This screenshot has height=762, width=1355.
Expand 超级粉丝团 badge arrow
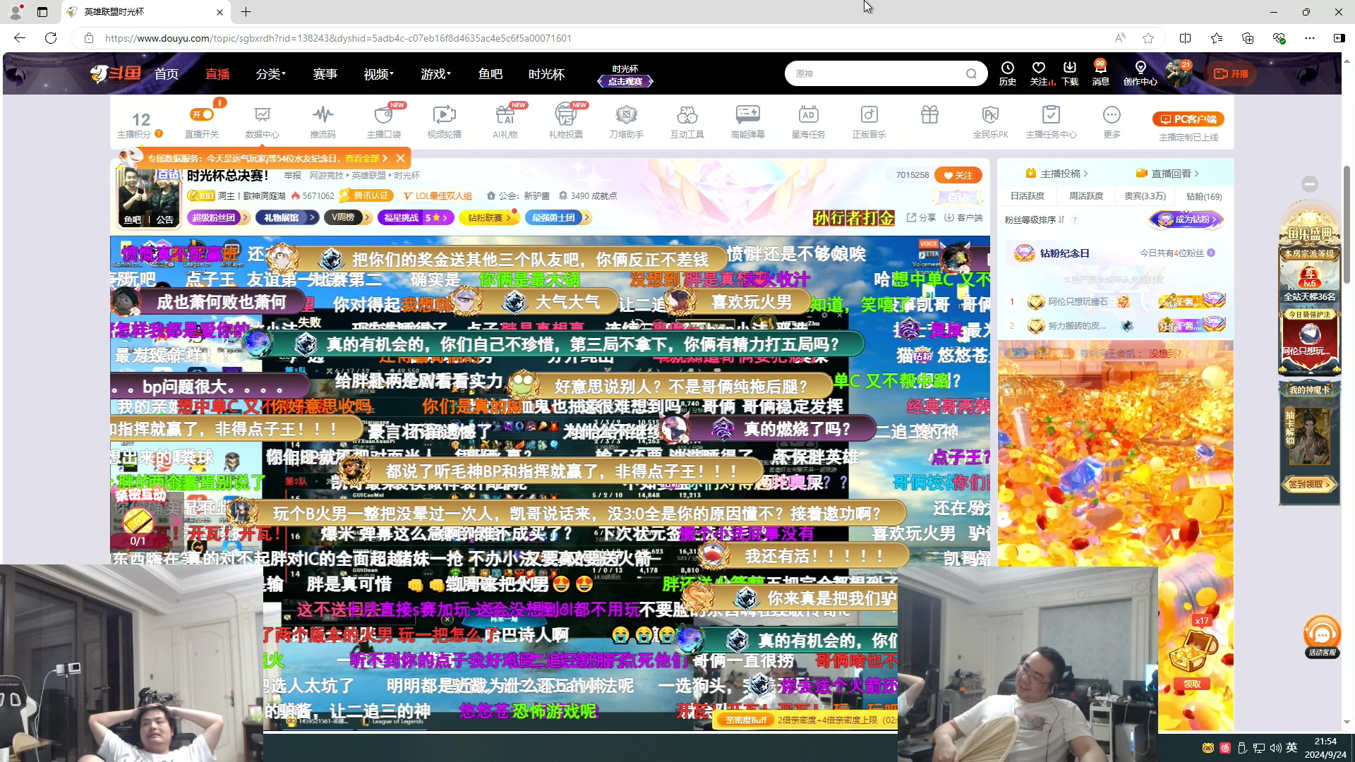(x=245, y=217)
